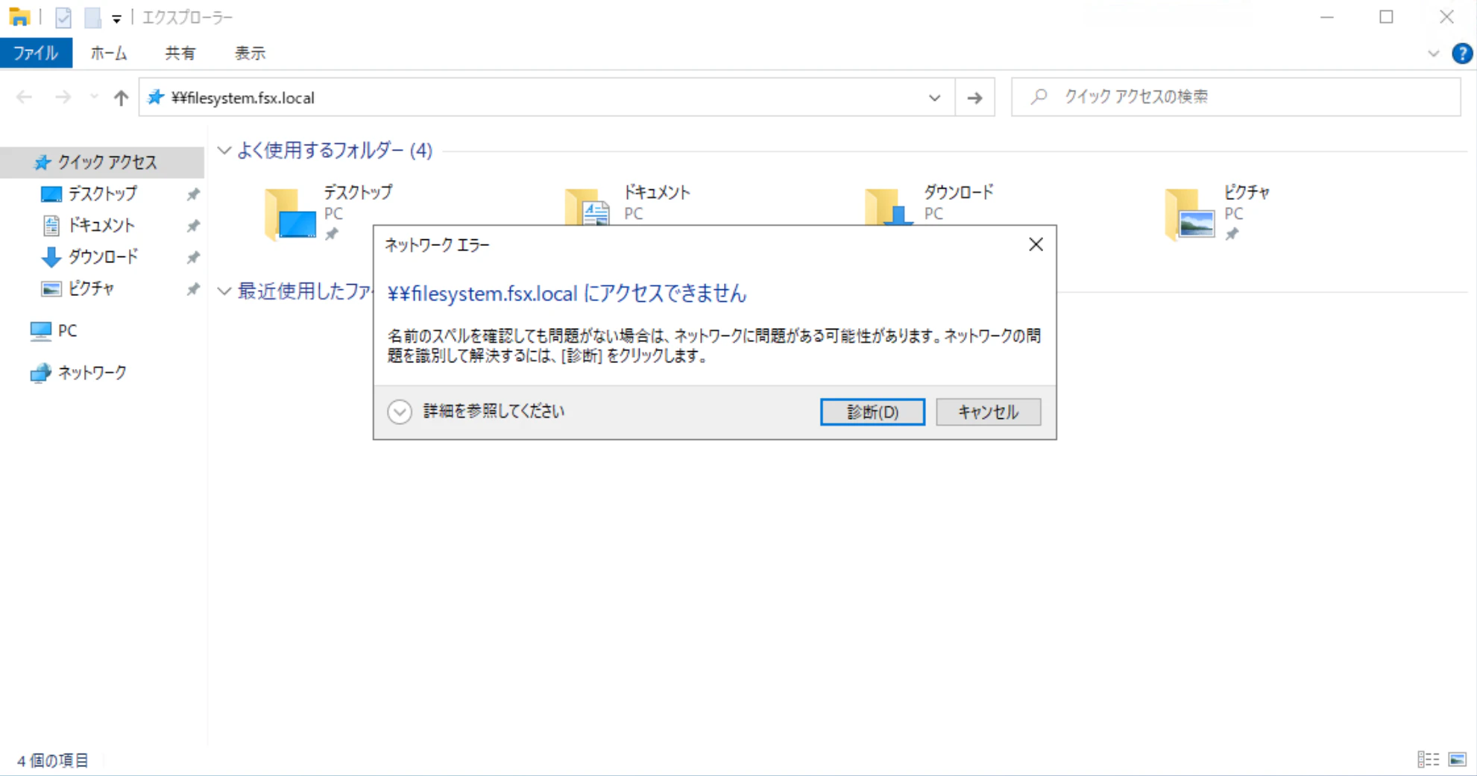Click pin icon next to sidebar ピクチャ
1477x776 pixels.
click(x=193, y=289)
